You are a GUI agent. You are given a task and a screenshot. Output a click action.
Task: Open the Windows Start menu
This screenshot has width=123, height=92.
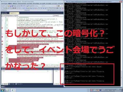(x=2, y=90)
